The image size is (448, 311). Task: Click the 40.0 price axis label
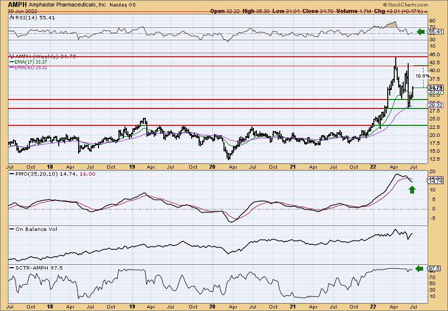(x=434, y=71)
